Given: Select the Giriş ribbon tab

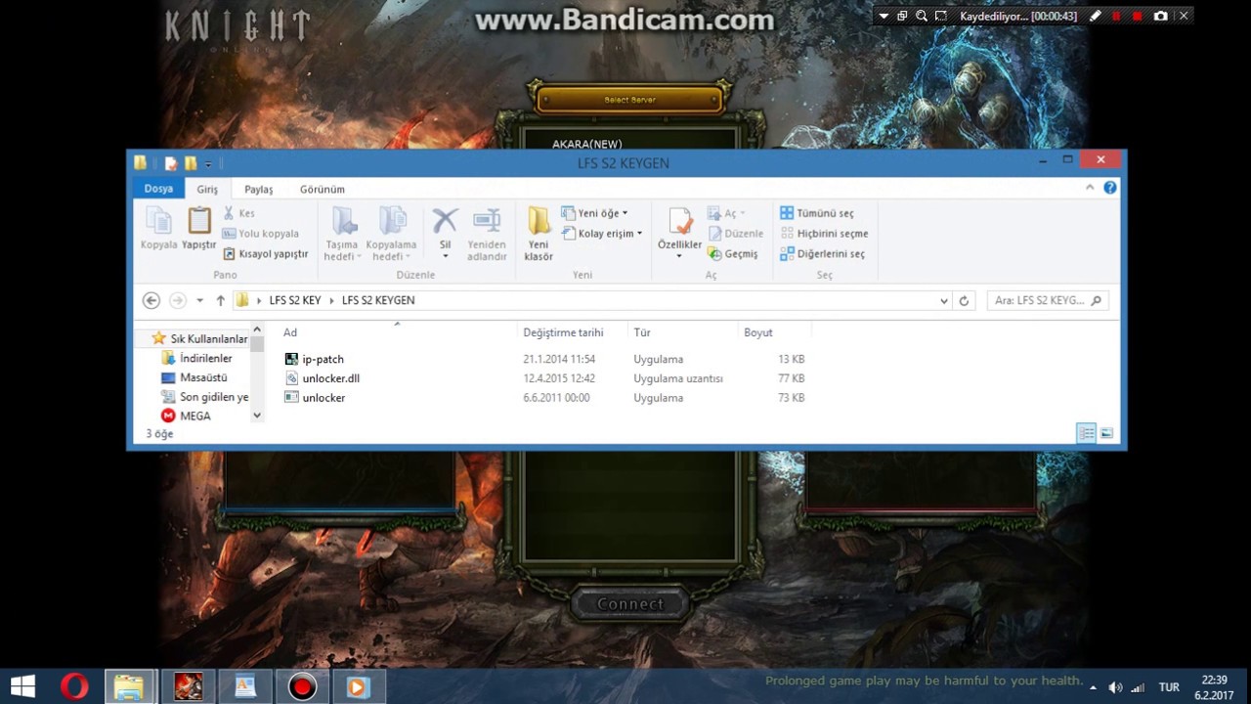Looking at the screenshot, I should tap(207, 189).
